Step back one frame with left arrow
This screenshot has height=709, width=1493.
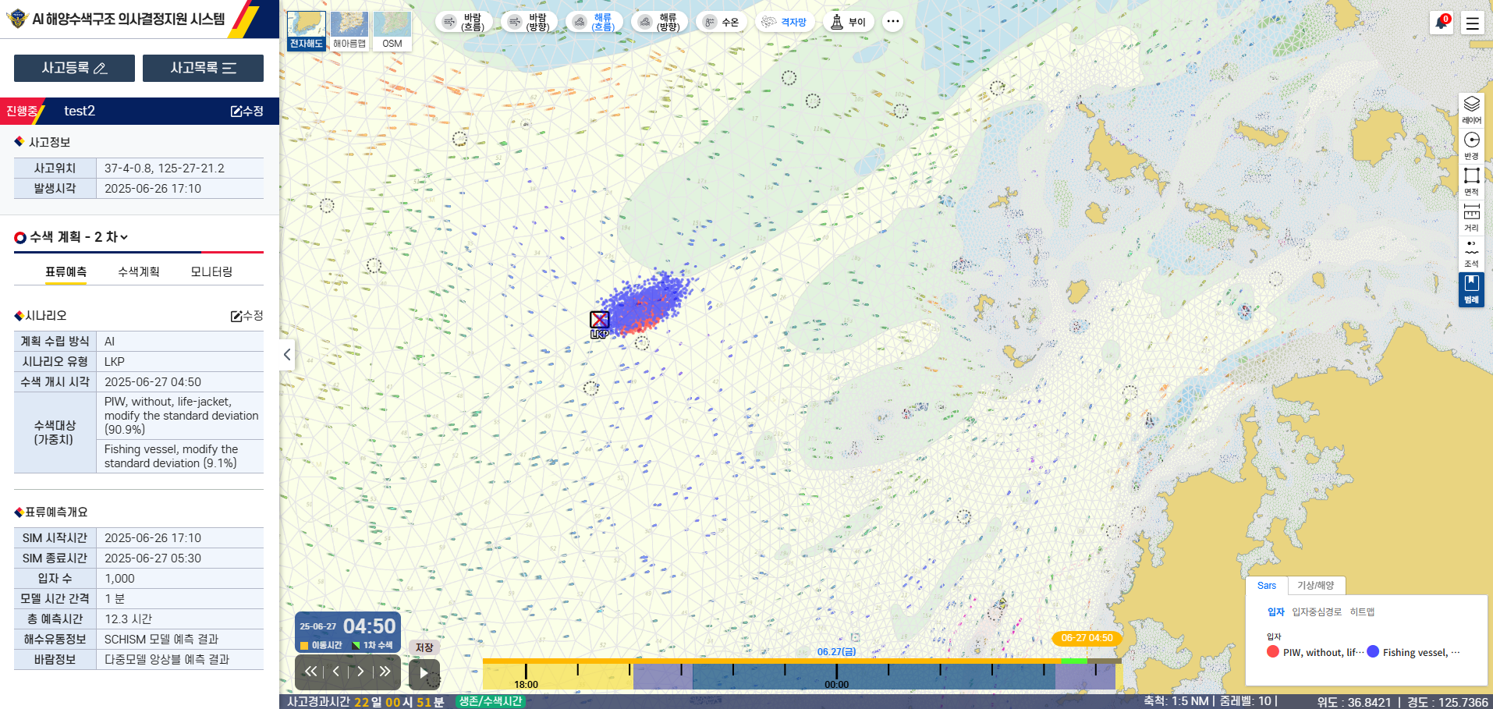pyautogui.click(x=335, y=672)
